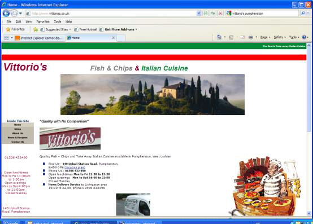The image size is (313, 224).
Task: Go back with the Back arrow button
Action: [6, 14]
